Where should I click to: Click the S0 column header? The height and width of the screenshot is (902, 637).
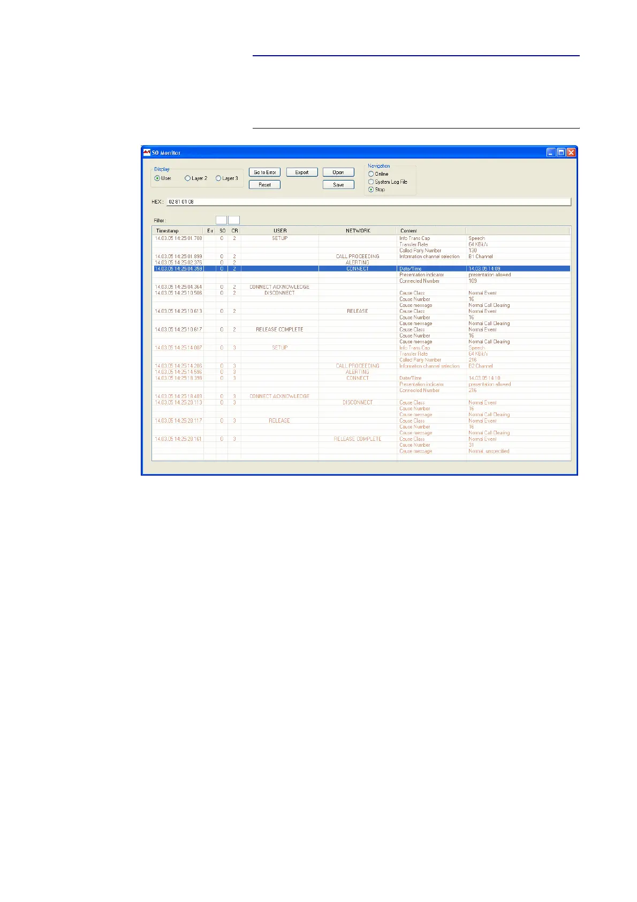(222, 231)
